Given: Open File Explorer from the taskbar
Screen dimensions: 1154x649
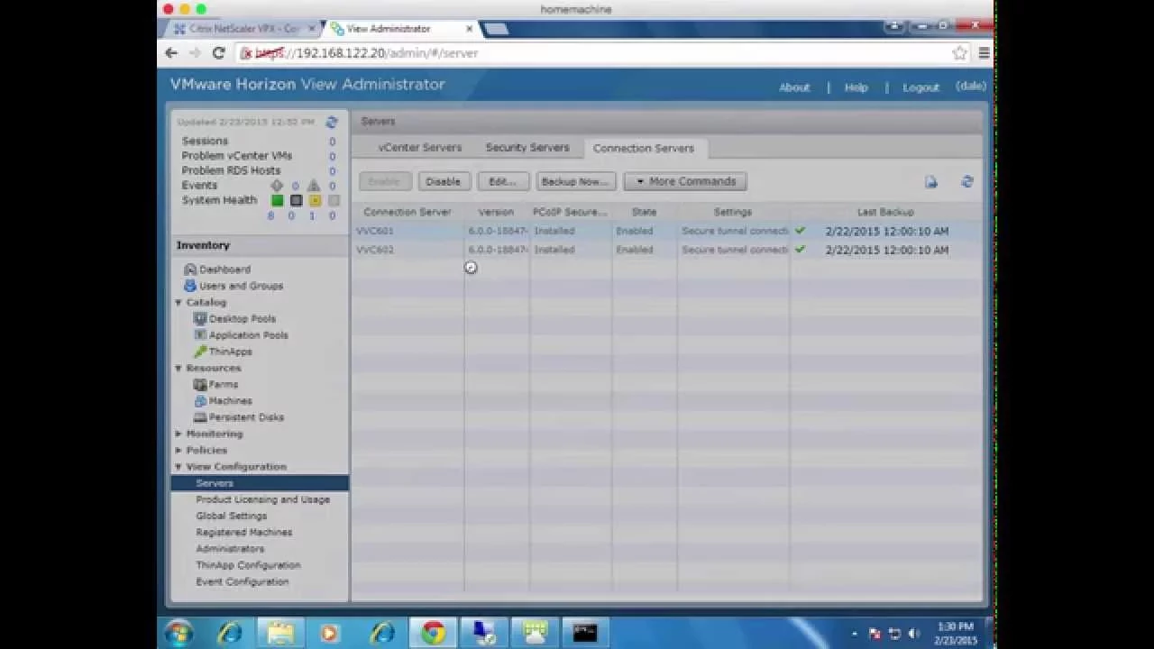Looking at the screenshot, I should tap(280, 633).
